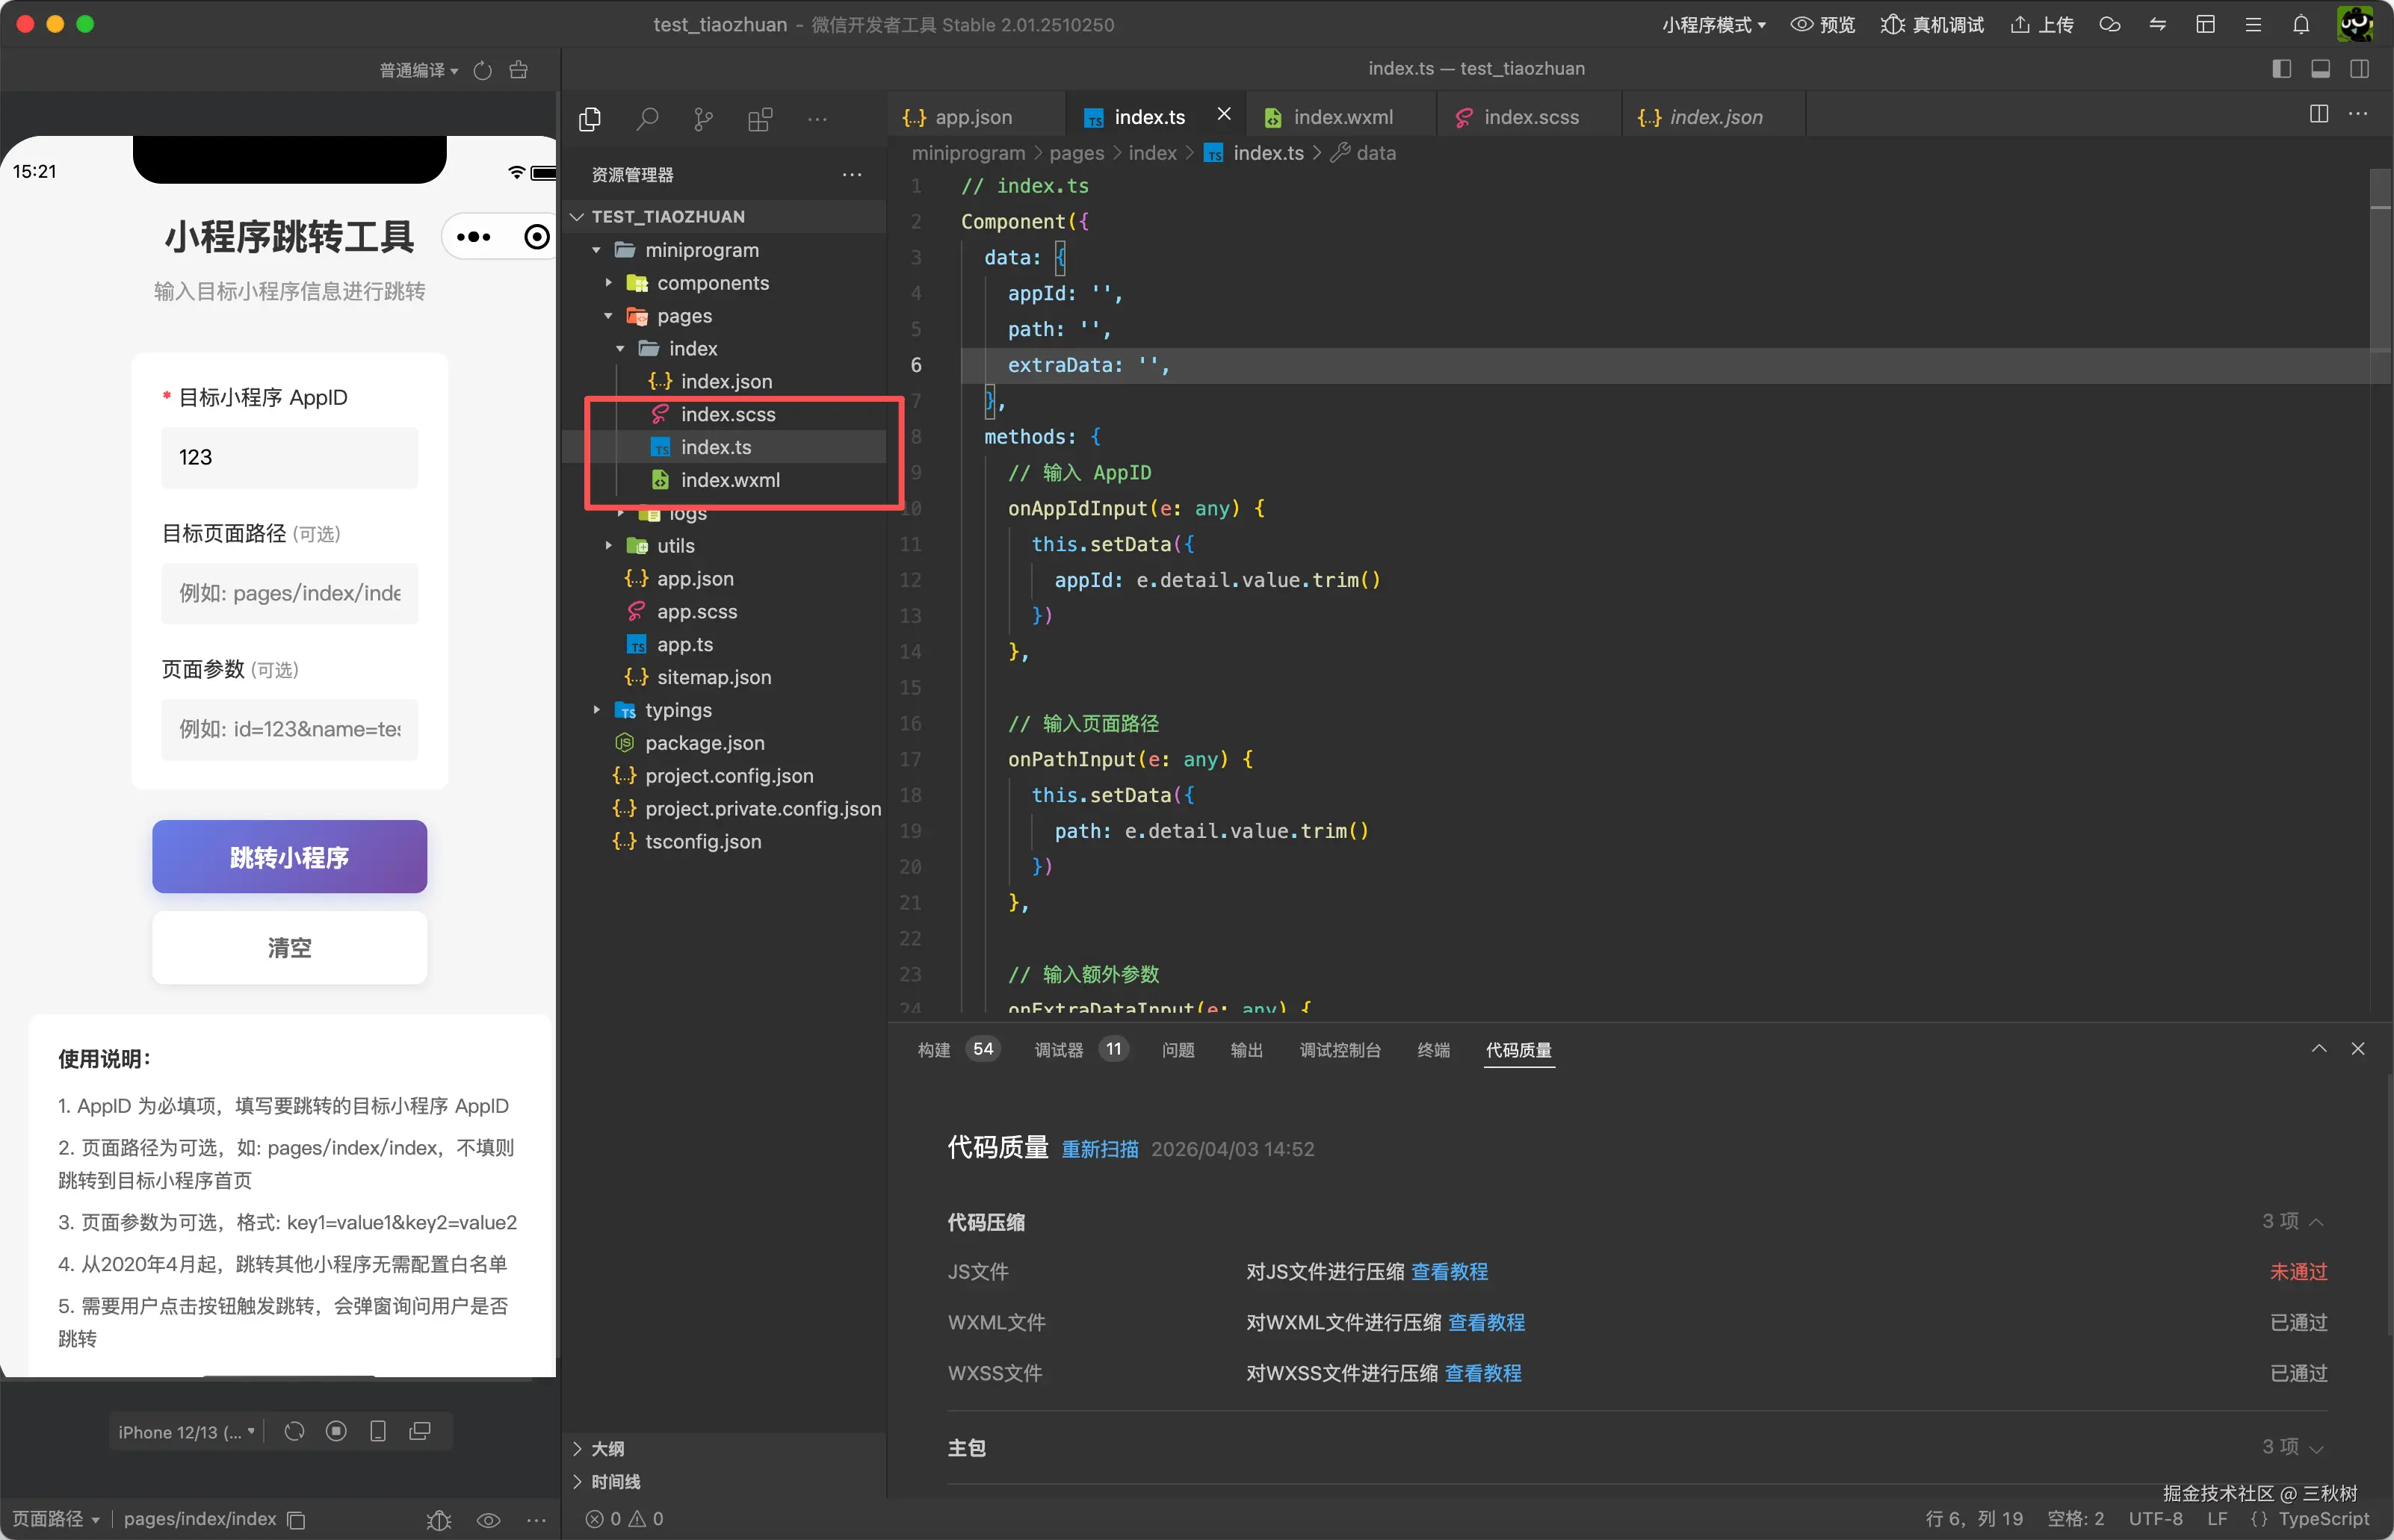
Task: Open the source control icon
Action: click(x=703, y=120)
